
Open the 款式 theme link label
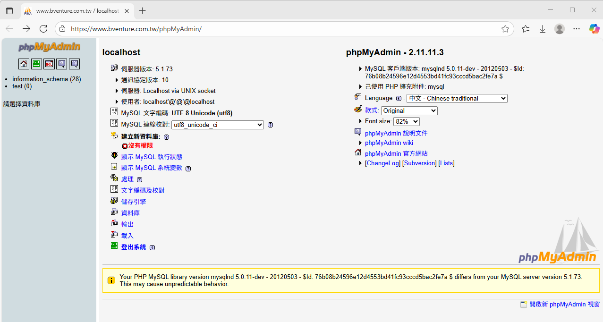(371, 110)
